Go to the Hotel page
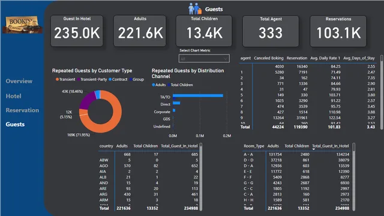 13,96
